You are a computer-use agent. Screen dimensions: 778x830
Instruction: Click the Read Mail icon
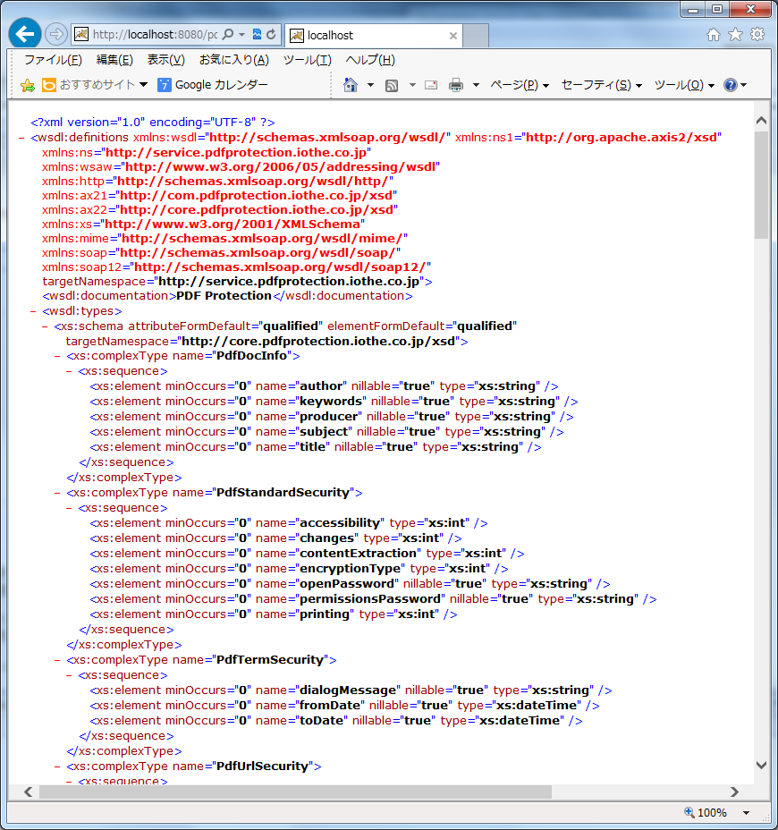pyautogui.click(x=431, y=85)
